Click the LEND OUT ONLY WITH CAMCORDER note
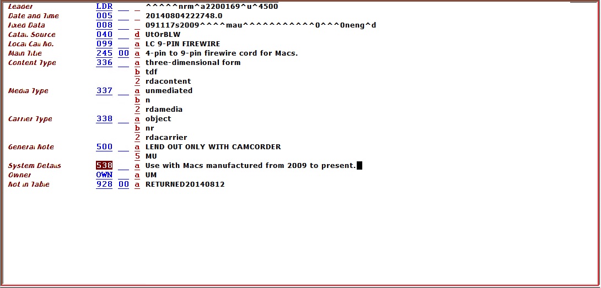Screen dimensions: 601x288 click(x=213, y=146)
